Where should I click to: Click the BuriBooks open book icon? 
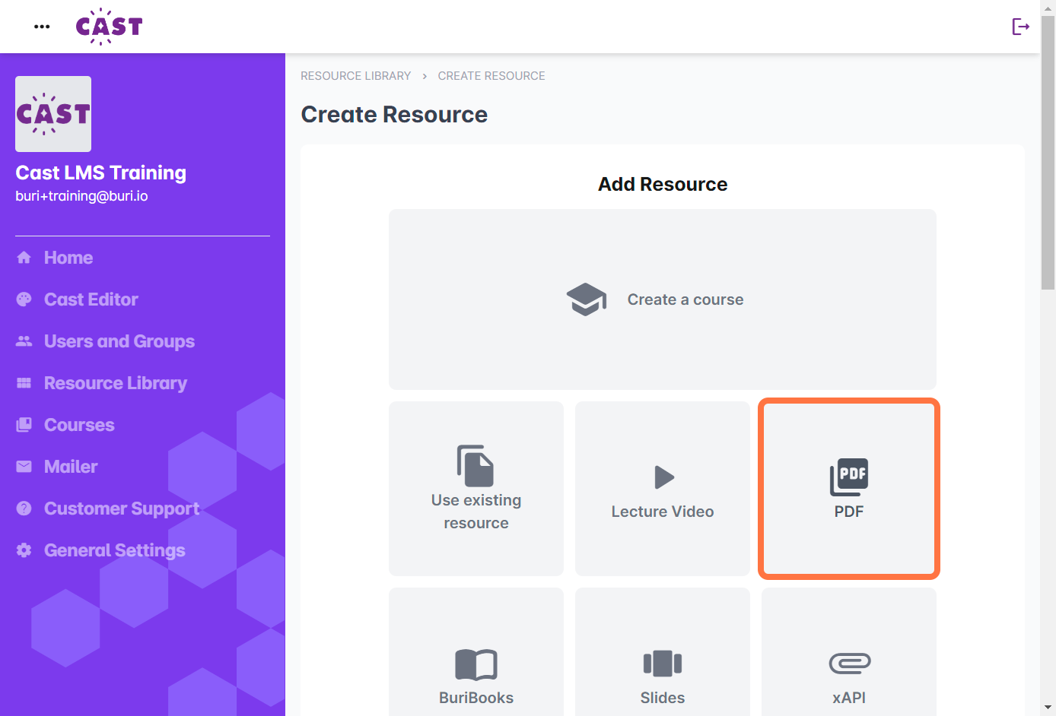coord(476,664)
